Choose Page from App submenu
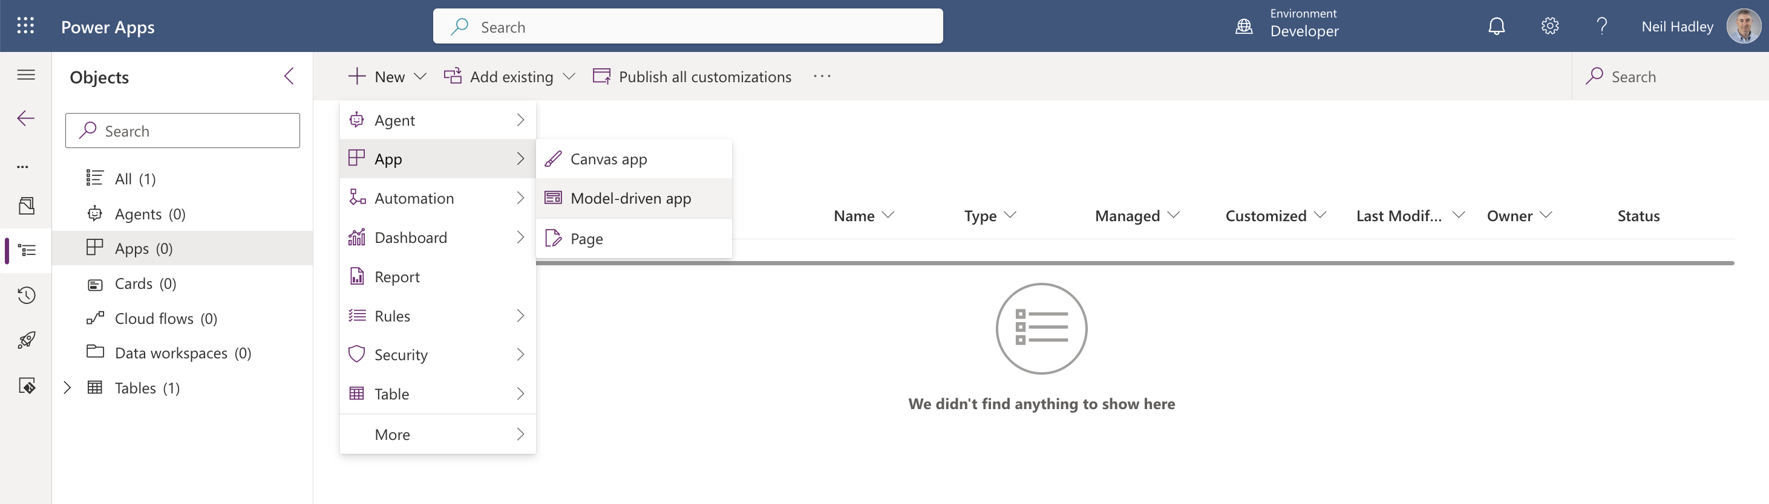This screenshot has width=1769, height=504. 634,238
